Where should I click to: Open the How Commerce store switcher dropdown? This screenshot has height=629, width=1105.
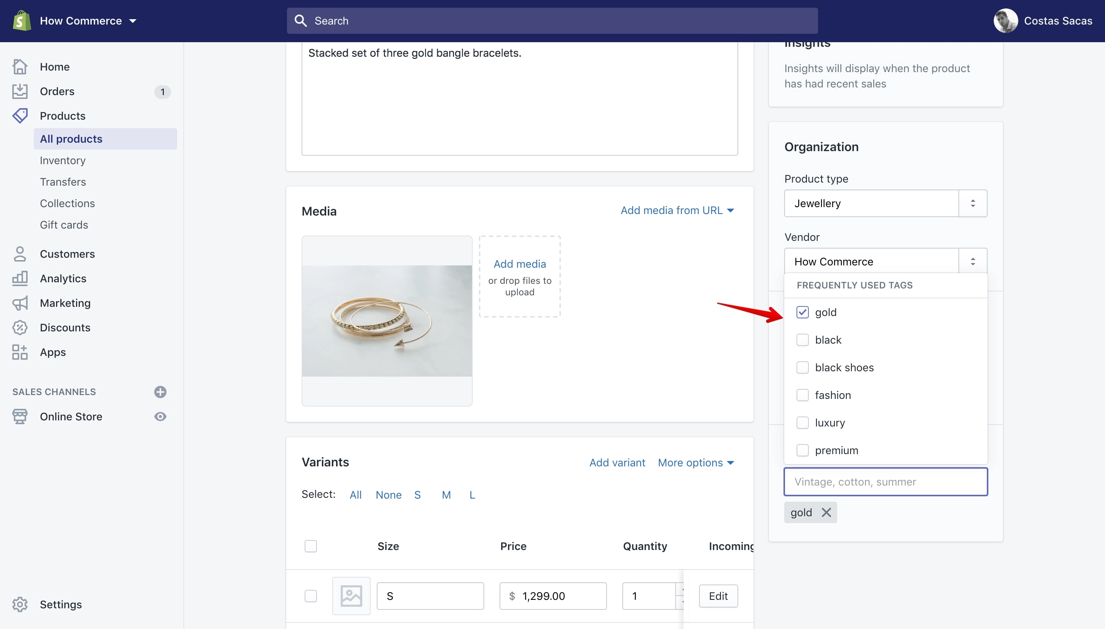88,21
